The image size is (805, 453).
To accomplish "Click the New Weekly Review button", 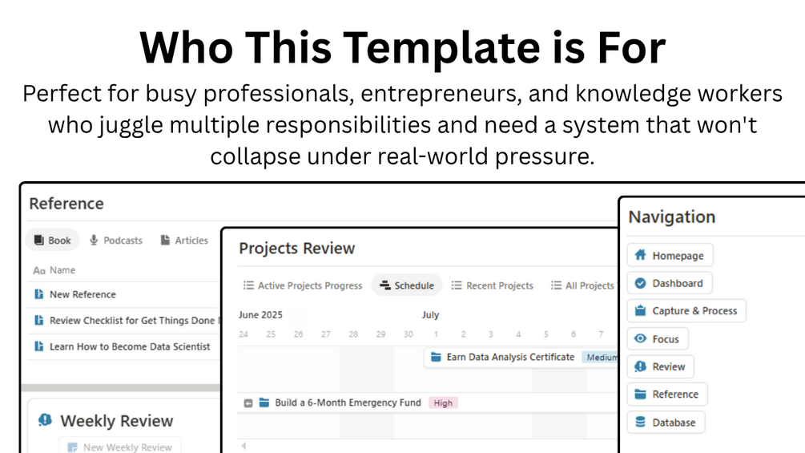I will coord(120,447).
